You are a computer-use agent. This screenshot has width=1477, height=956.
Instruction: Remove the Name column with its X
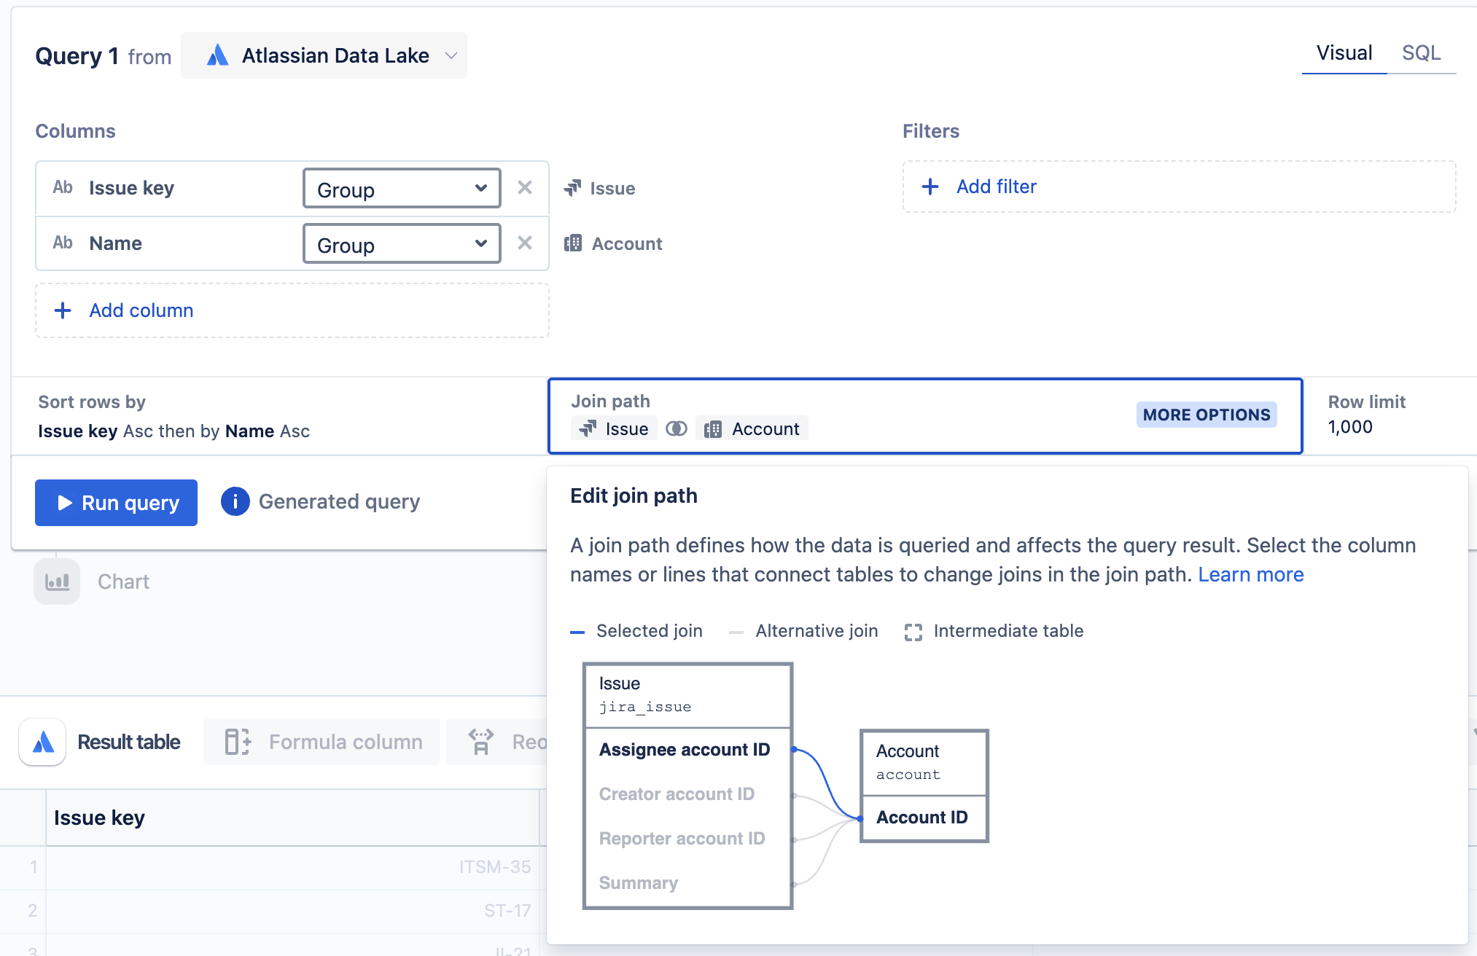[x=525, y=243]
